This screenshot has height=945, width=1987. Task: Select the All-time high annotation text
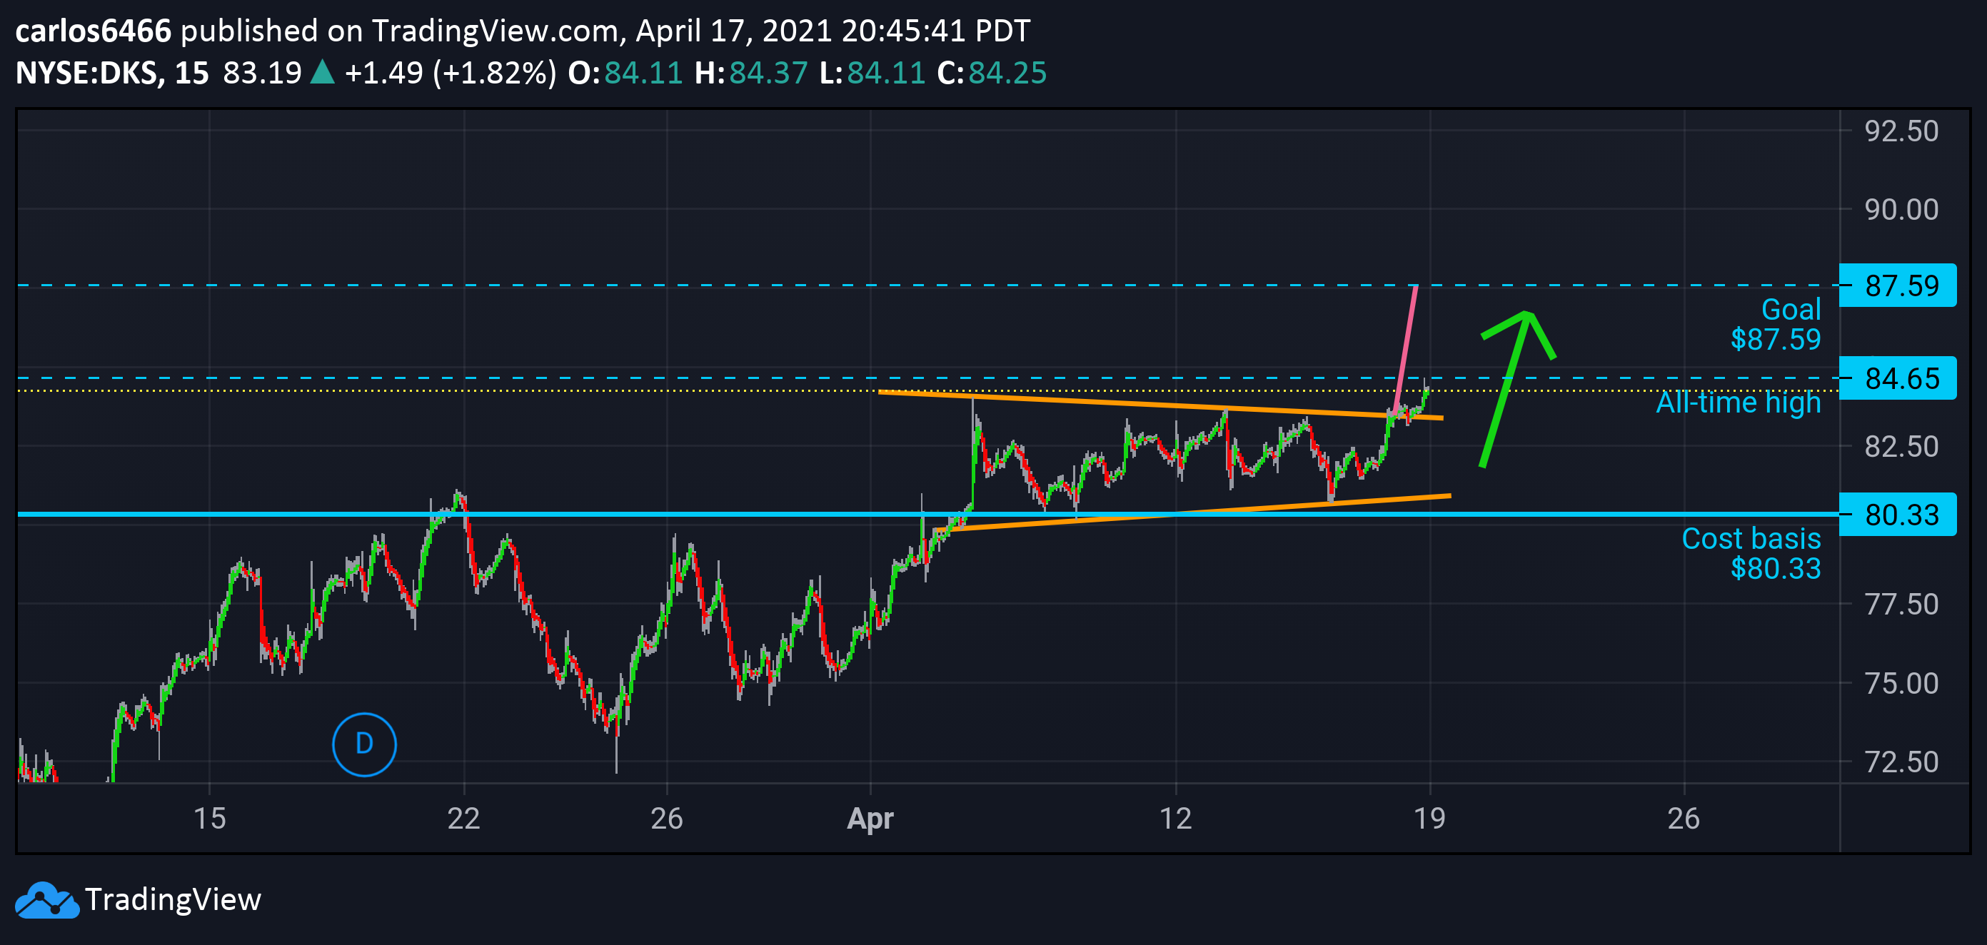coord(1739,403)
